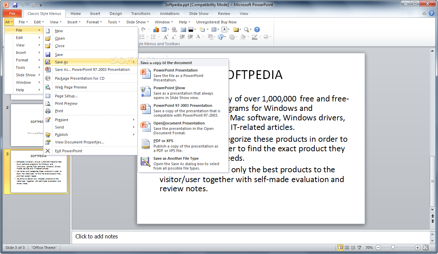Click the OpenDocument Presentation format icon
Viewport: 438px width, 254px height.
[146, 127]
